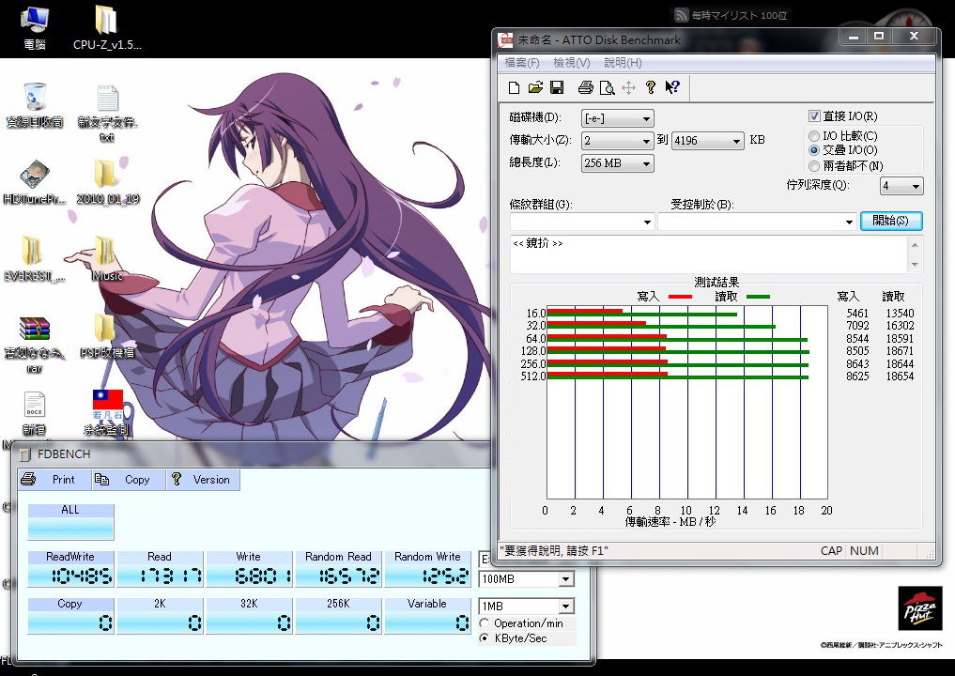
Task: Select the flag system monitor desktop icon
Action: tap(108, 413)
